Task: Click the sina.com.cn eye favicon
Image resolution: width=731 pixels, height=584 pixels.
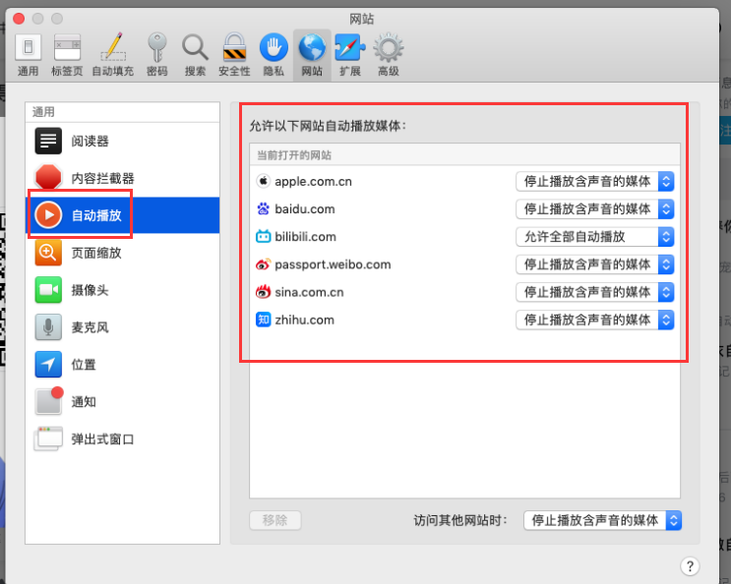Action: pyautogui.click(x=264, y=292)
